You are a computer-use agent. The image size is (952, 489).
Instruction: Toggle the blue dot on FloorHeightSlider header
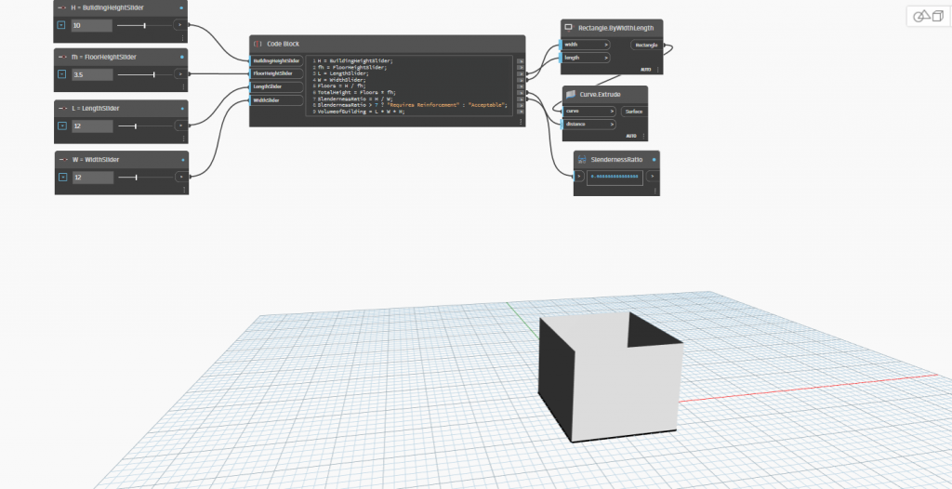tap(182, 57)
